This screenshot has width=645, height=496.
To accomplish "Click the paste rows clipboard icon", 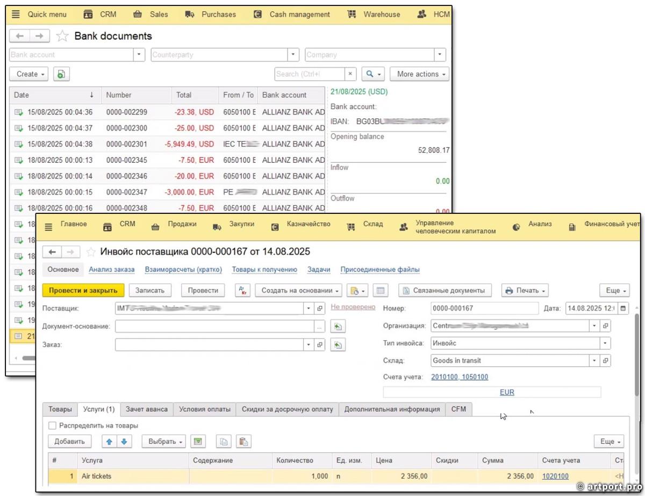I will [243, 441].
